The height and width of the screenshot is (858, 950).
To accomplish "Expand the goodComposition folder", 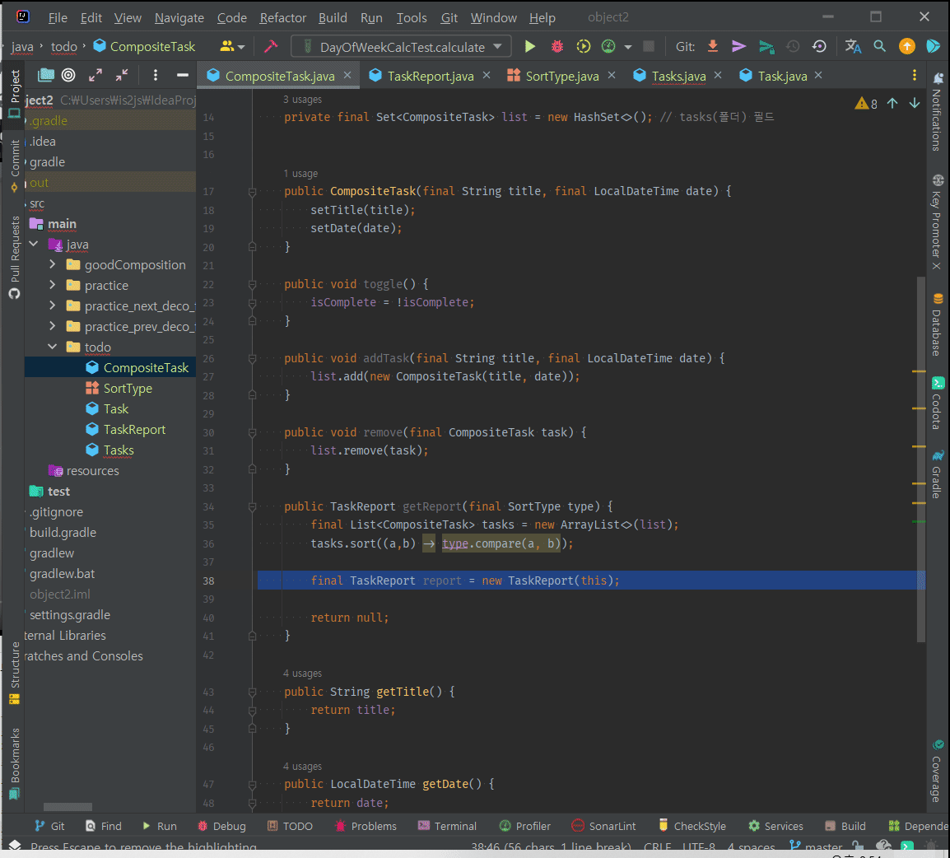I will coord(53,264).
